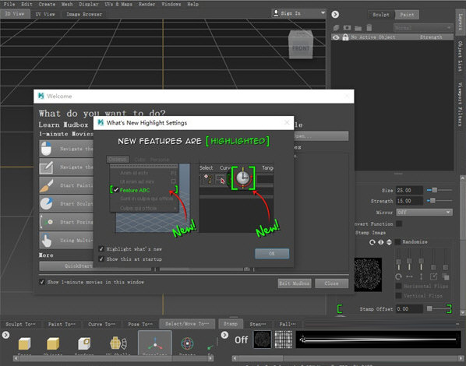
Task: Uncheck Show this at startup
Action: [101, 259]
